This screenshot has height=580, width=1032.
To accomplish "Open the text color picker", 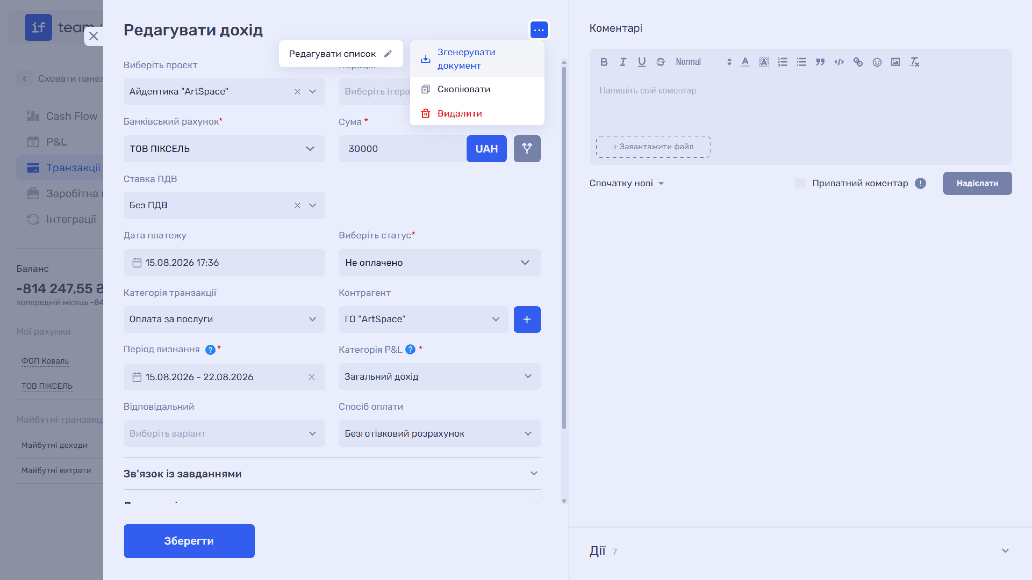I will (745, 62).
